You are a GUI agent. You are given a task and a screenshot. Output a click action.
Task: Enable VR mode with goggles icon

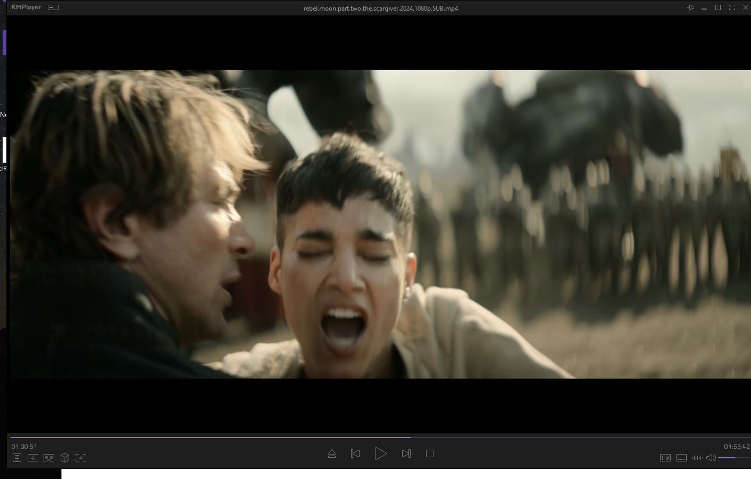tap(49, 458)
